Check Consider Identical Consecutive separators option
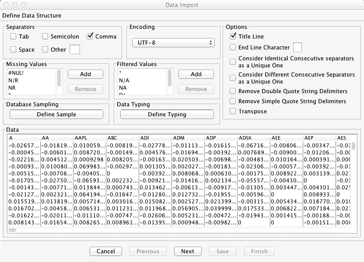 point(233,62)
